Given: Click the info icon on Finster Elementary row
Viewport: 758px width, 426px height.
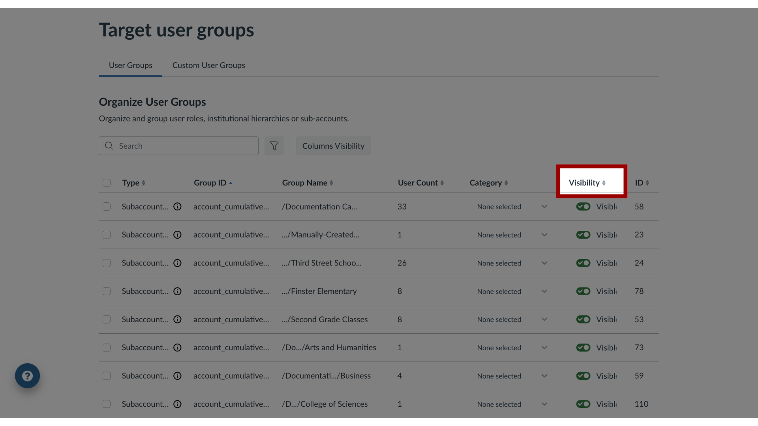Looking at the screenshot, I should click(x=177, y=291).
